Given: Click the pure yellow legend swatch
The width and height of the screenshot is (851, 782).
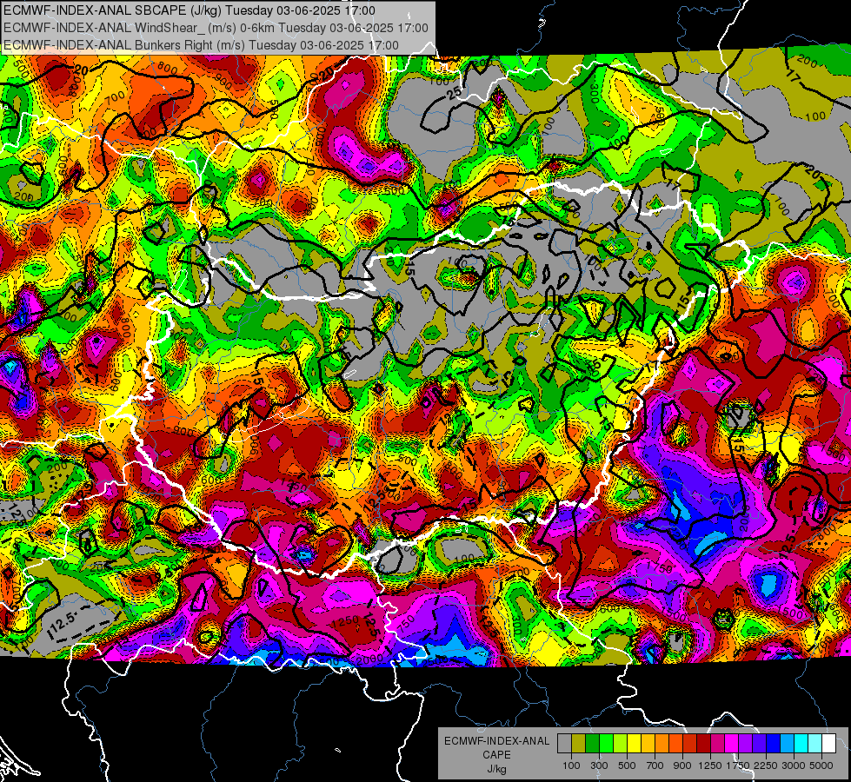Looking at the screenshot, I should coord(634,744).
